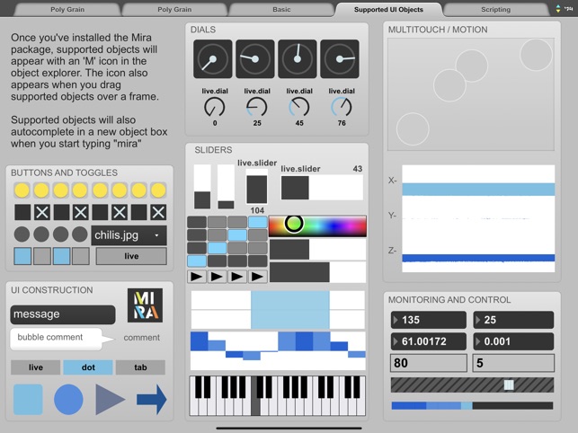This screenshot has width=578, height=433.
Task: Click the number box showing 135
Action: 429,320
